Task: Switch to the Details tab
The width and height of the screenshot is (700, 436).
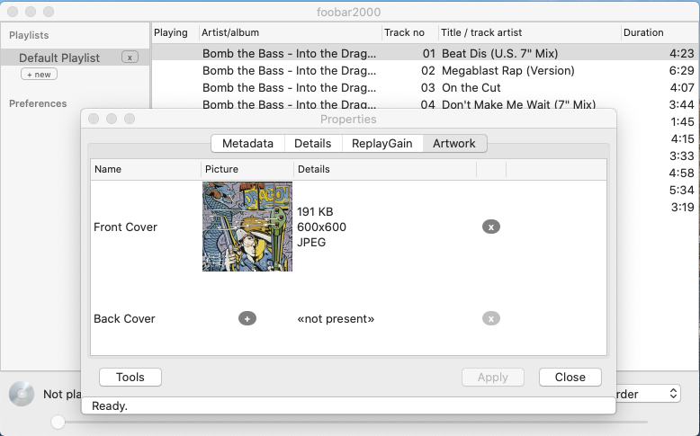Action: coord(313,143)
